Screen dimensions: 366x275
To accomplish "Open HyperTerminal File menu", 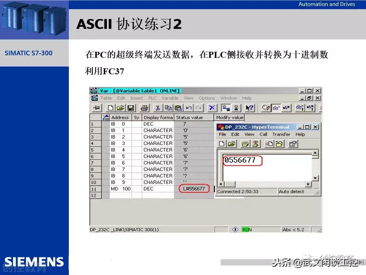I will (x=222, y=135).
